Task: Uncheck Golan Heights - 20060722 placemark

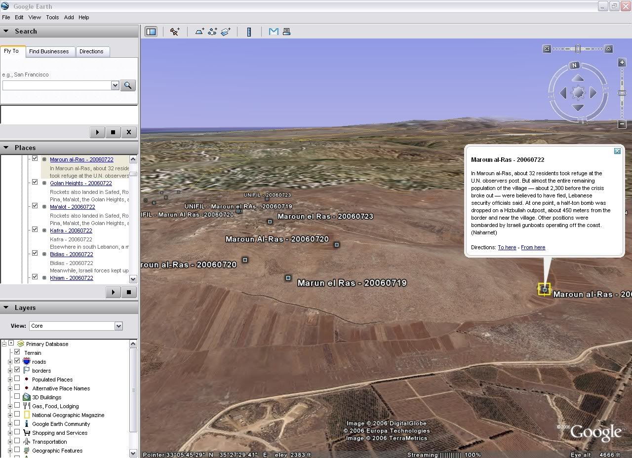Action: [35, 183]
